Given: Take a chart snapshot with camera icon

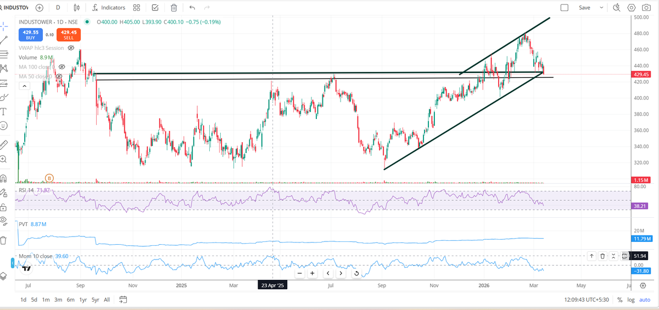Looking at the screenshot, I should (646, 8).
